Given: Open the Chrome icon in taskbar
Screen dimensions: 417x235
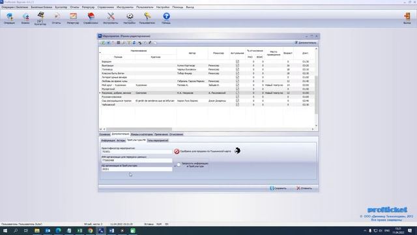Looking at the screenshot, I should [x=91, y=230].
